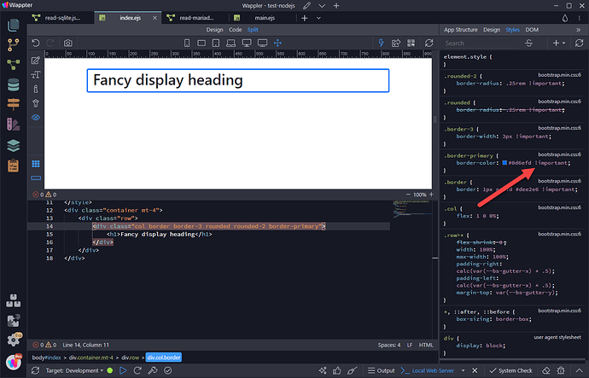Open the Database Manager sidebar icon
Screen dimensions: 589x378
pos(13,84)
